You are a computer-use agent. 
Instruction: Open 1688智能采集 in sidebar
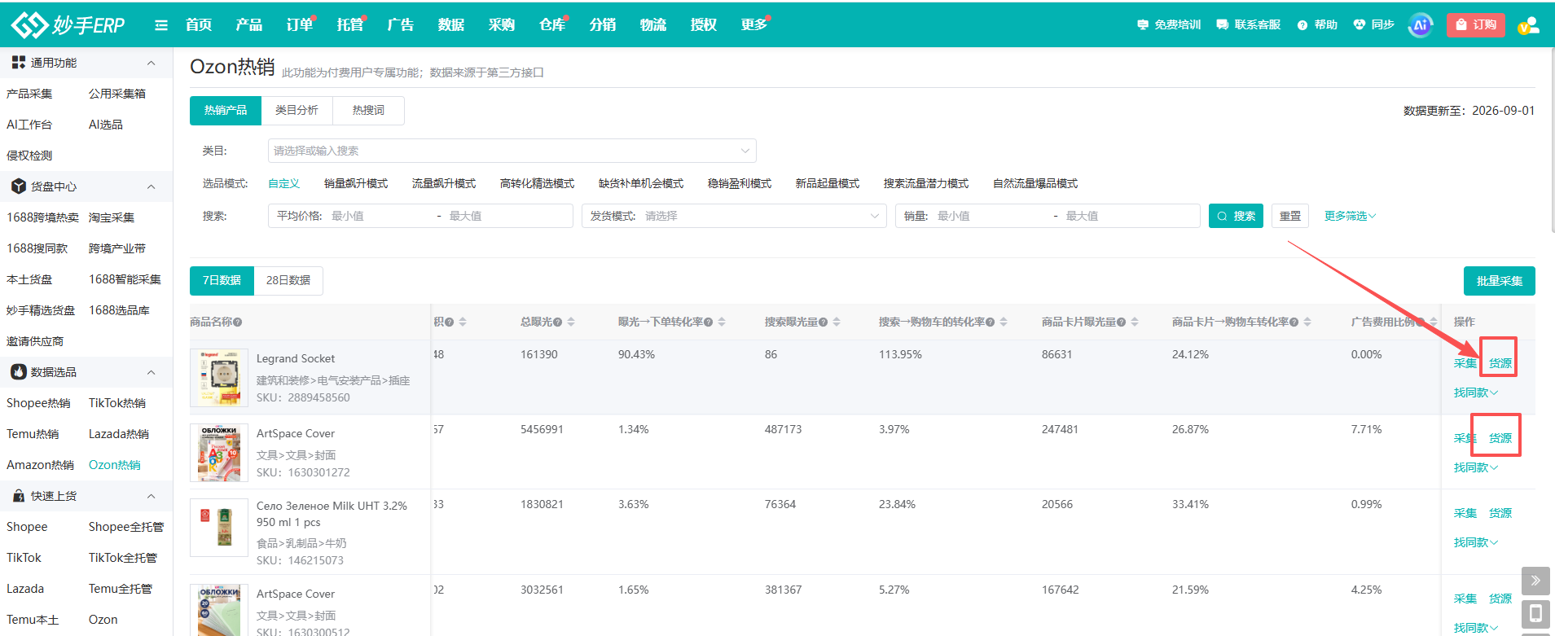[125, 279]
